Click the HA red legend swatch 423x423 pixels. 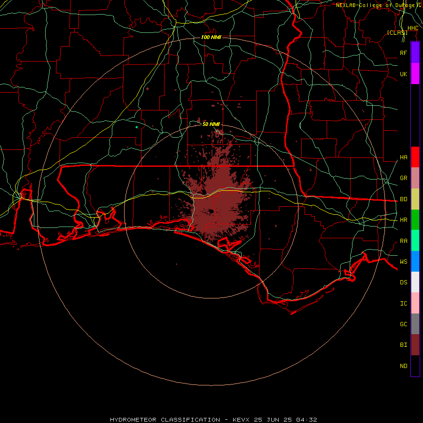(415, 157)
